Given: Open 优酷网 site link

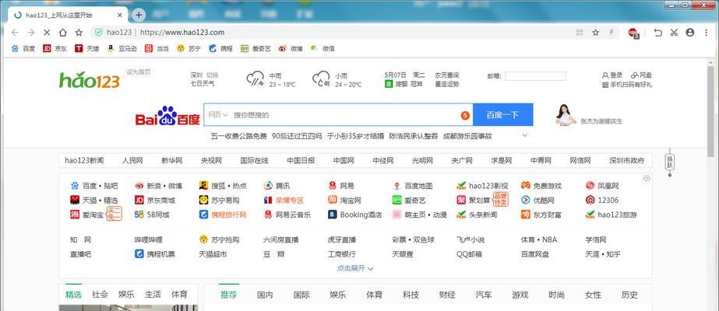Looking at the screenshot, I should pyautogui.click(x=537, y=201).
